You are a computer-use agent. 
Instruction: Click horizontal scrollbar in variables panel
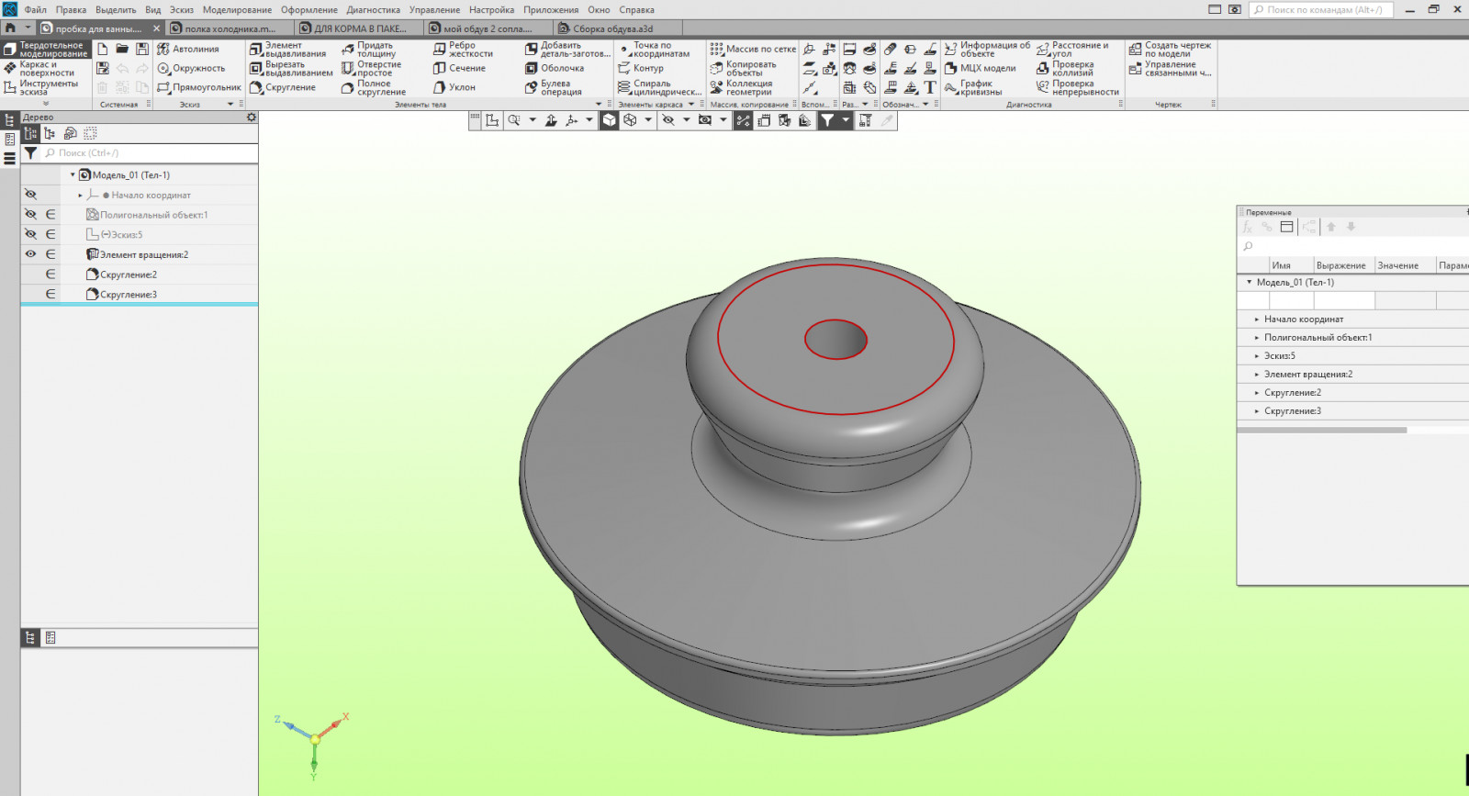(1322, 430)
